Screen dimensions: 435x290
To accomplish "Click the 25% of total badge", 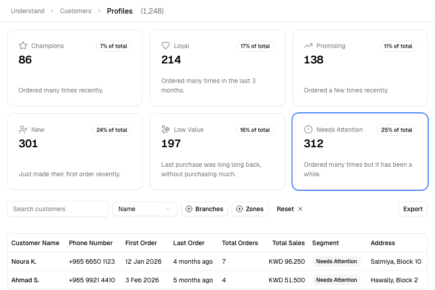I will (397, 130).
